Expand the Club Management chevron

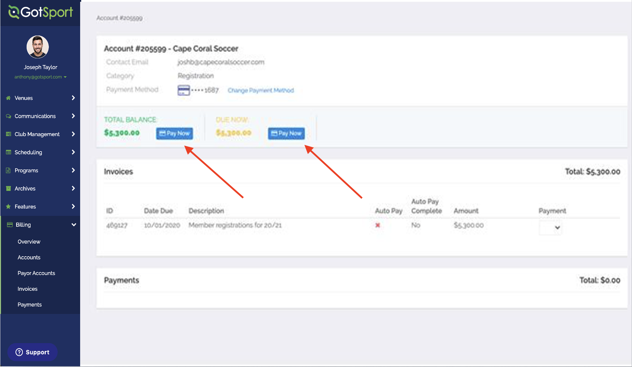[73, 134]
